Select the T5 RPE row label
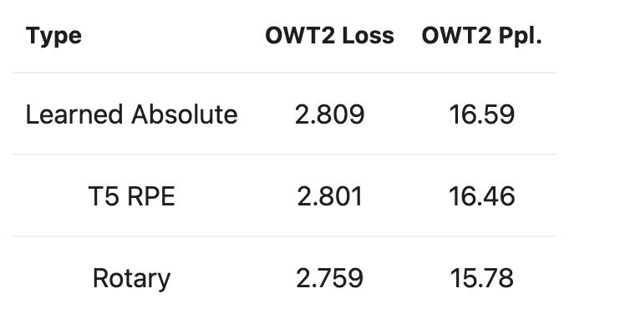 132,196
